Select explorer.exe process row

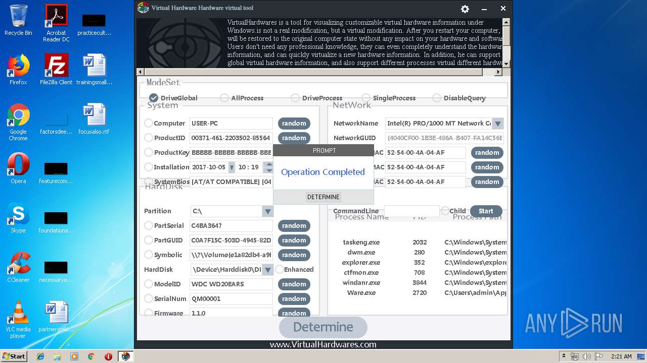pos(418,263)
